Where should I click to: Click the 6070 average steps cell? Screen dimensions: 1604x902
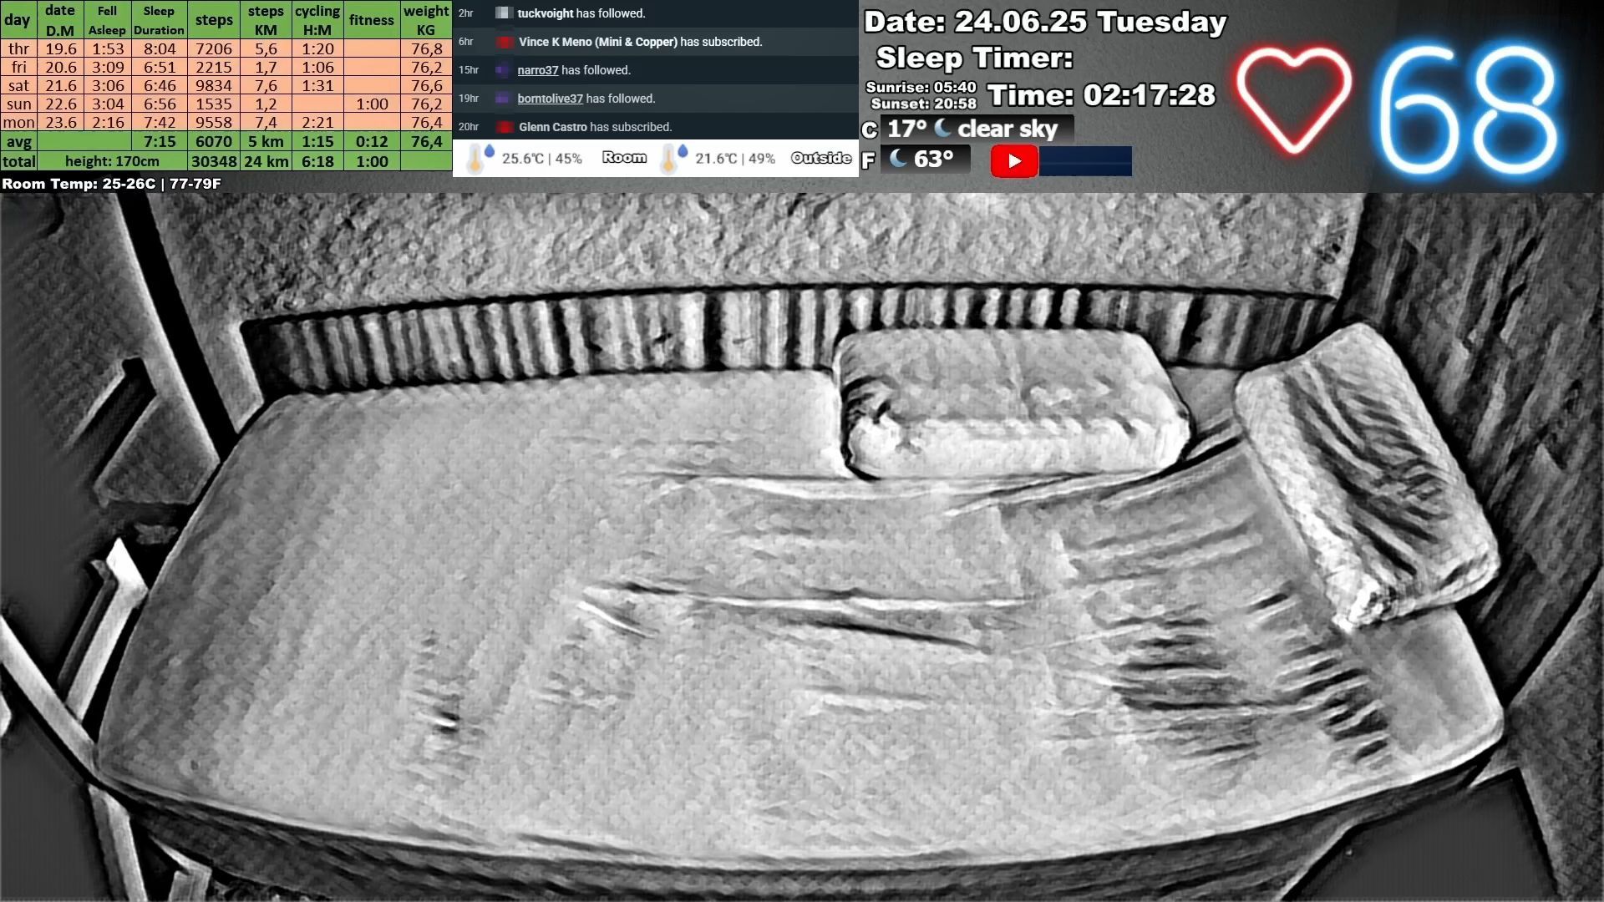pyautogui.click(x=214, y=142)
